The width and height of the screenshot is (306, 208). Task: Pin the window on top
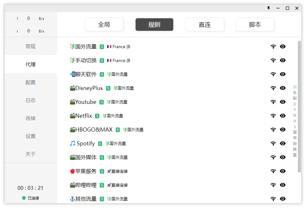click(x=269, y=8)
